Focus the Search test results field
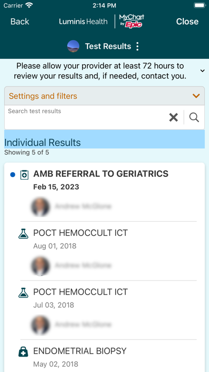 [86, 118]
